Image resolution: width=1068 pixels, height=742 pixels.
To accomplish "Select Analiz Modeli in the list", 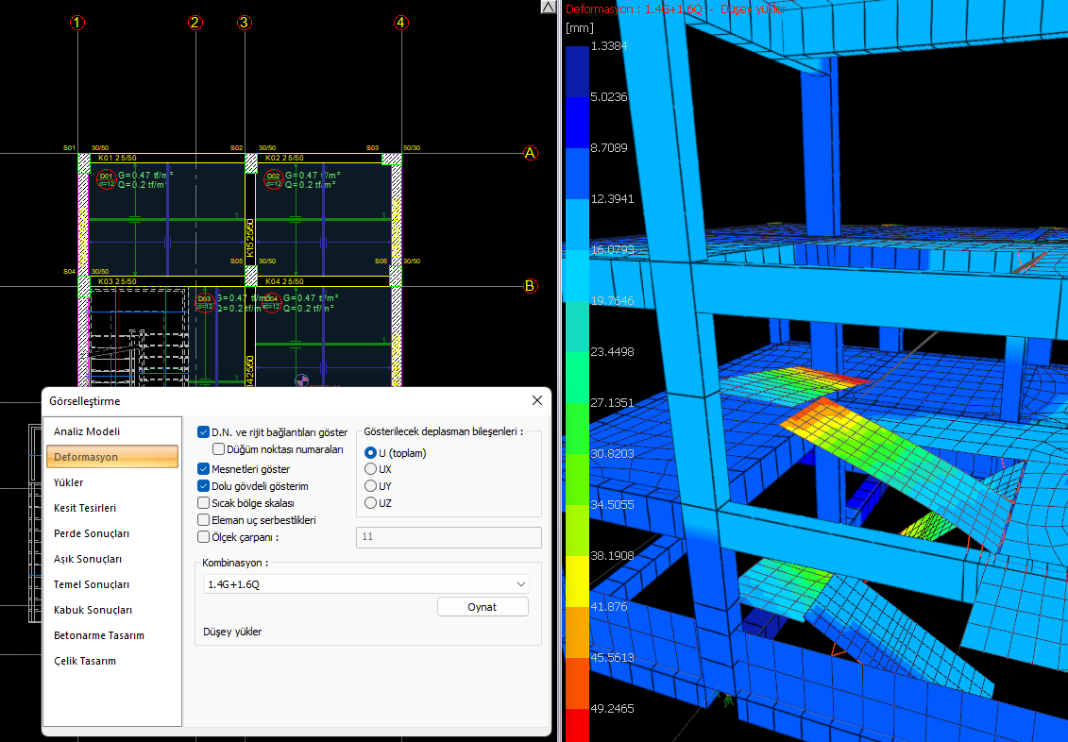I will coord(87,431).
